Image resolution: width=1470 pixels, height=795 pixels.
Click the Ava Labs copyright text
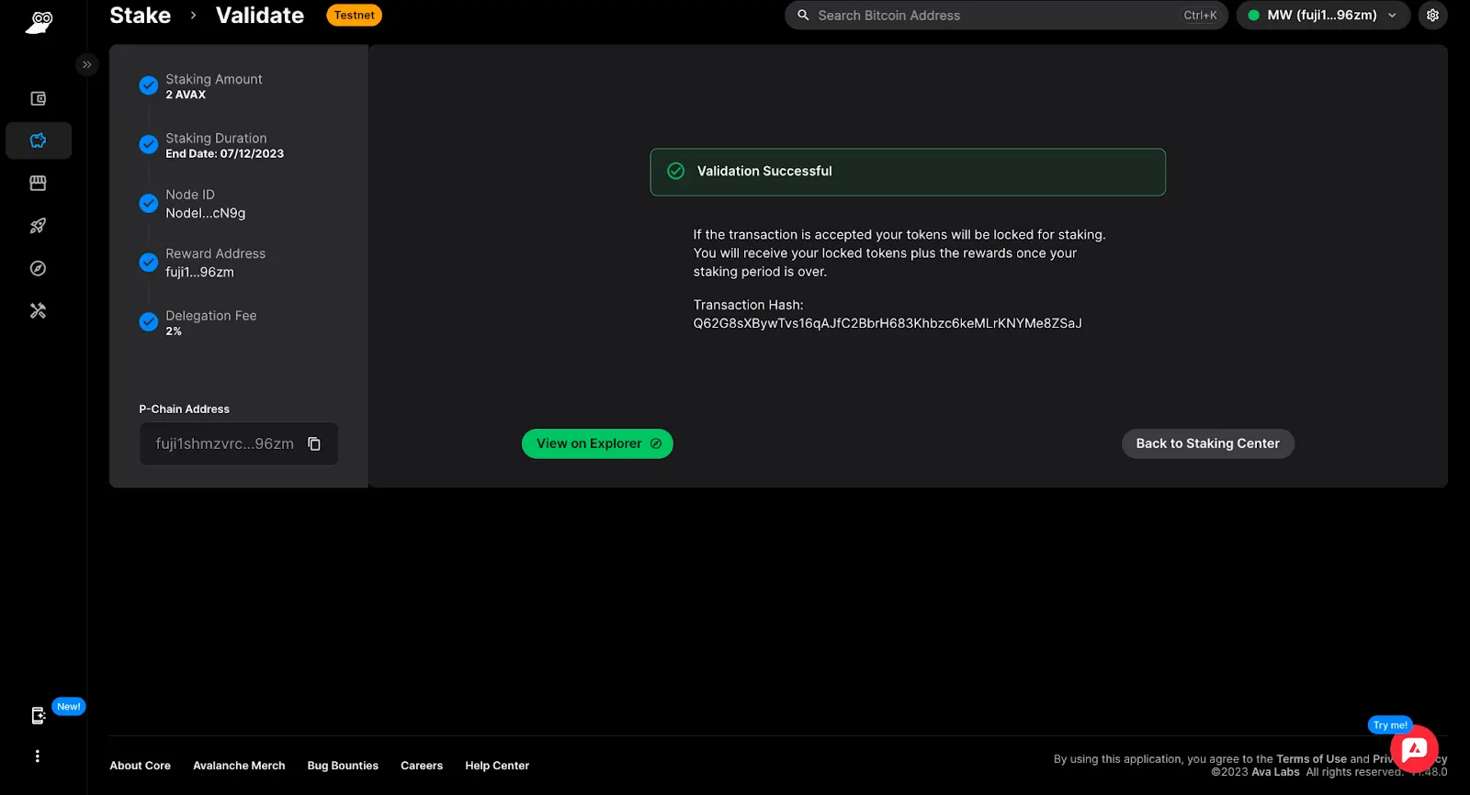[1275, 772]
